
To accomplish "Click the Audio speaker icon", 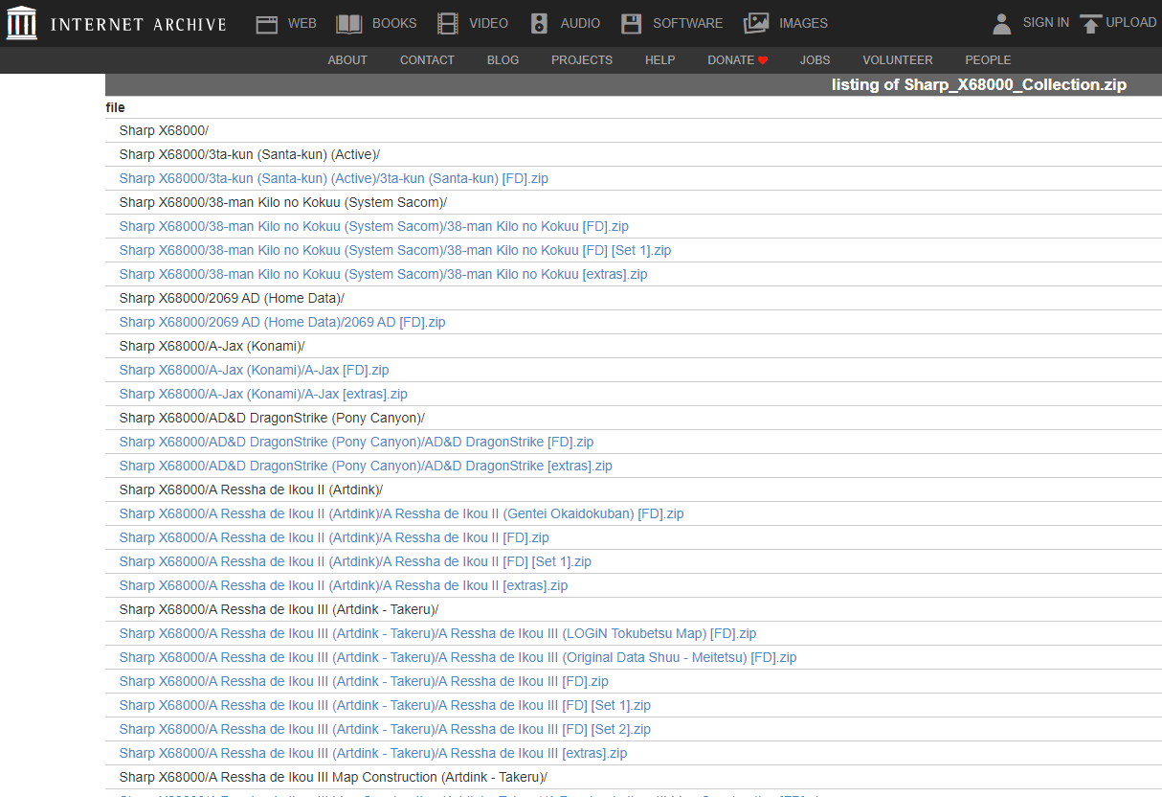I will tap(540, 24).
